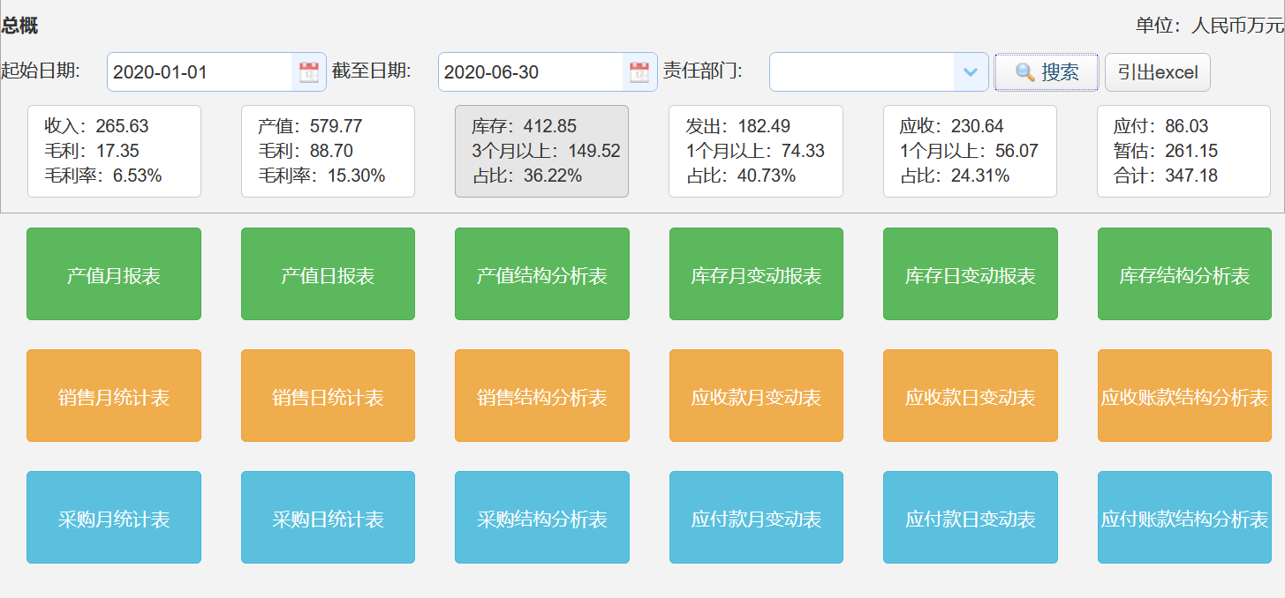Click into the 截至日期 date field

pos(531,72)
